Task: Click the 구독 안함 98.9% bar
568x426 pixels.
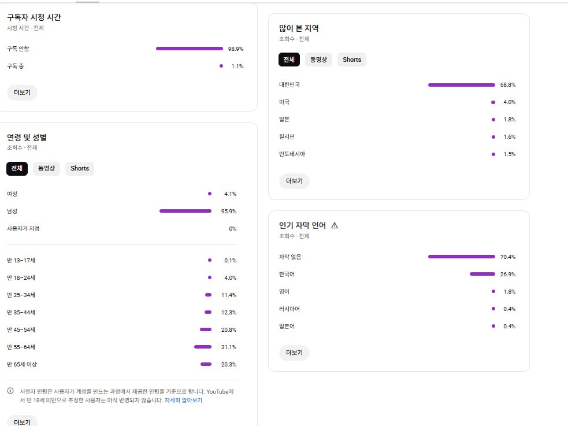Action: [x=189, y=49]
